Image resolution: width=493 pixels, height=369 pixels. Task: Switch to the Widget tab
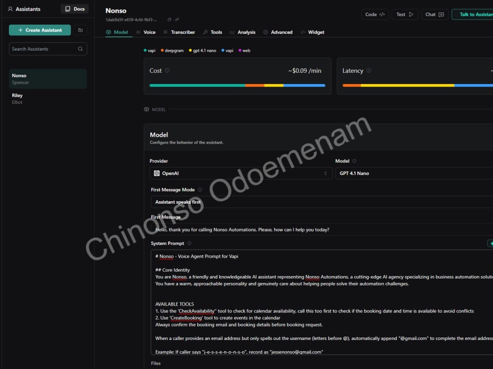(x=312, y=32)
